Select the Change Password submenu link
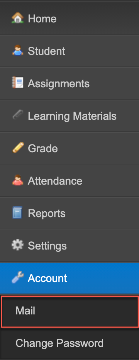The width and height of the screenshot is (139, 360). point(69,343)
